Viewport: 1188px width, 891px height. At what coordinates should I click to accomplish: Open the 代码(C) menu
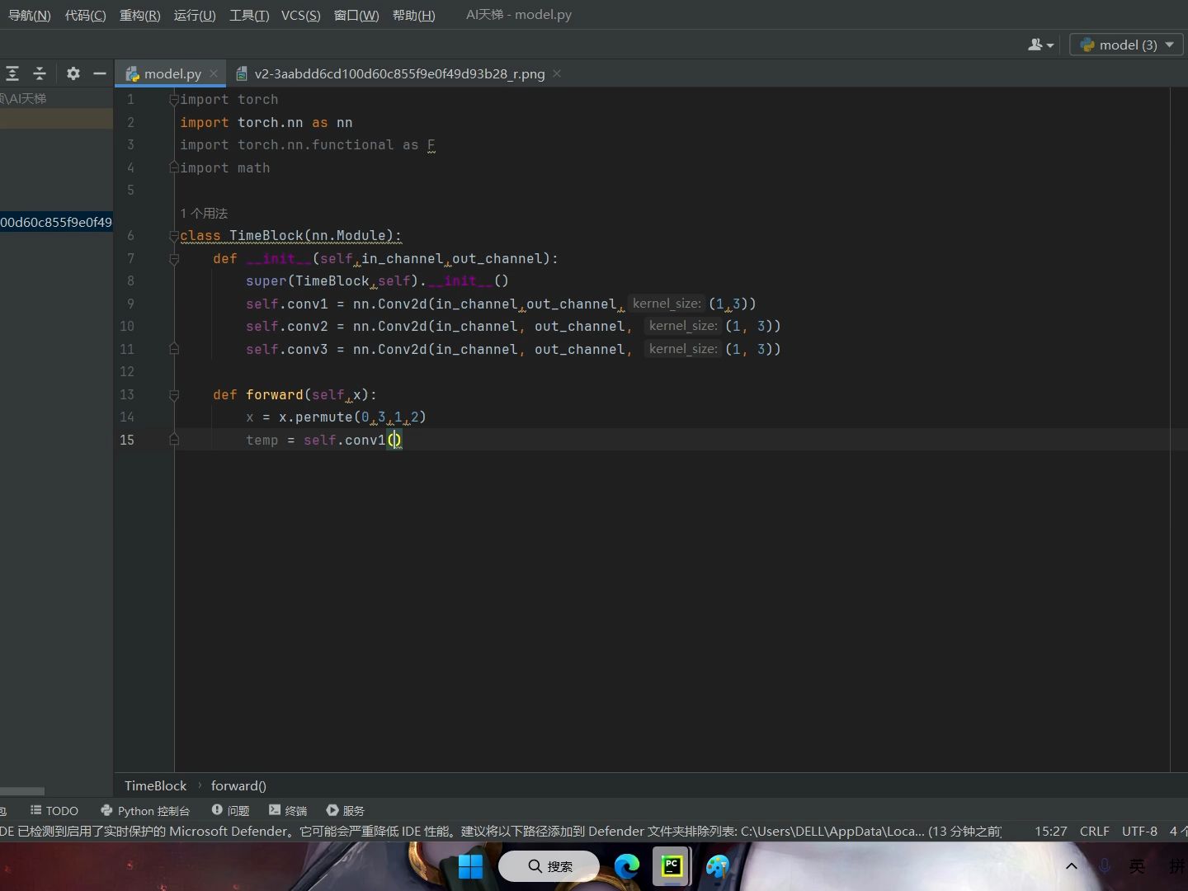click(x=85, y=15)
